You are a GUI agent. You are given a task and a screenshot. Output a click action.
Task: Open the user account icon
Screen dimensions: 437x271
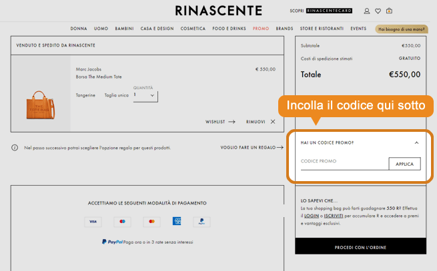point(367,11)
